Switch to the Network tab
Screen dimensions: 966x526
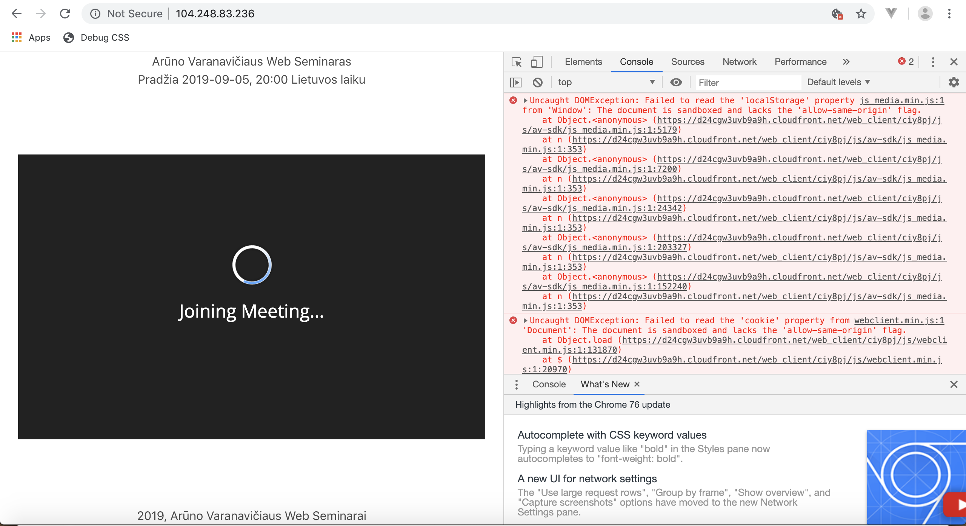pyautogui.click(x=739, y=62)
